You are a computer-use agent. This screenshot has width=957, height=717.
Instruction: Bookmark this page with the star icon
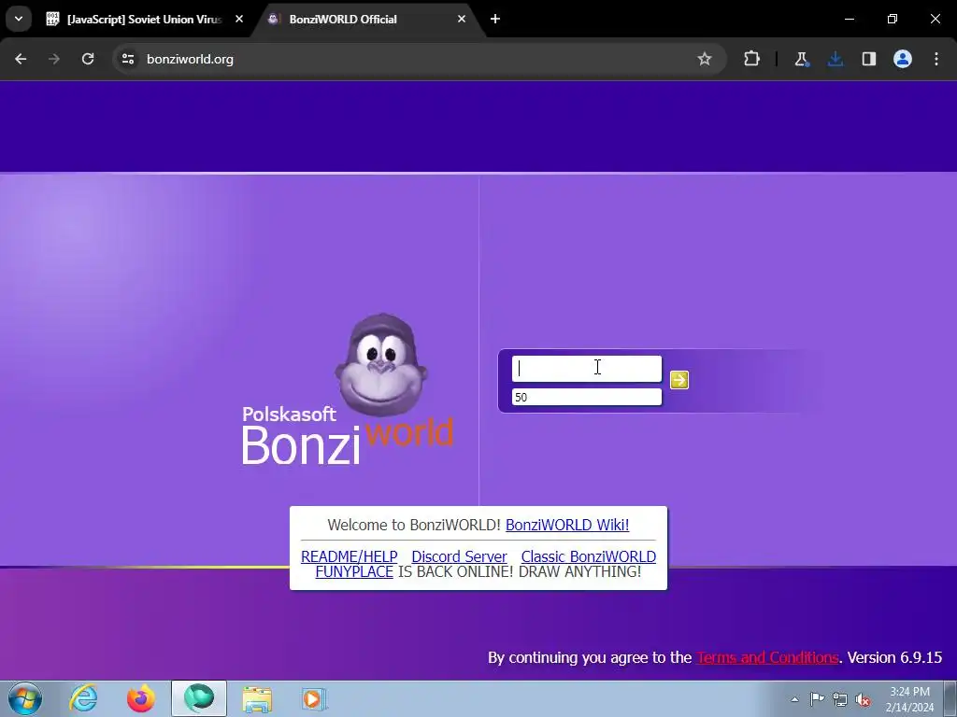pyautogui.click(x=705, y=59)
